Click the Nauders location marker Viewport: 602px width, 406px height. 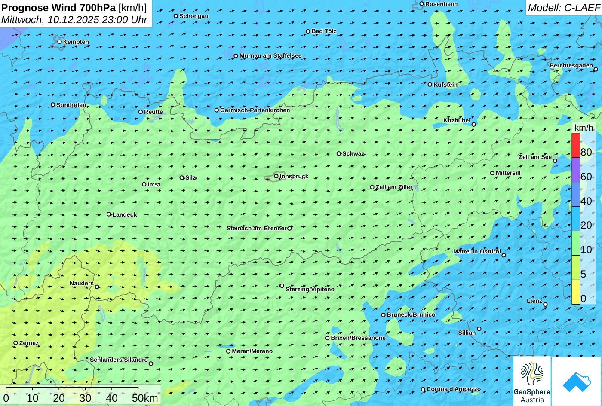click(97, 287)
